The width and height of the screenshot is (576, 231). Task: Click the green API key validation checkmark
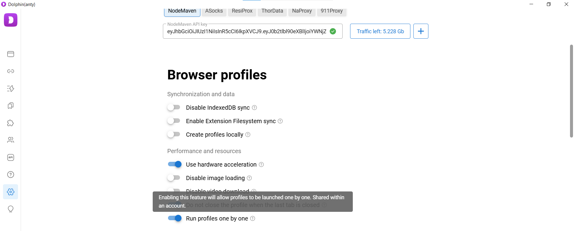point(333,31)
